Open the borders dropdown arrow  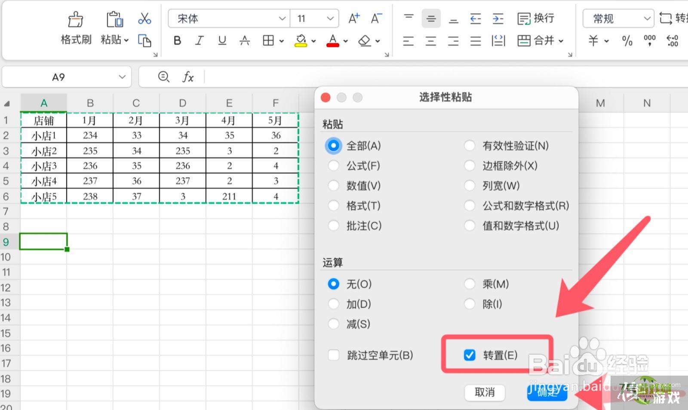coord(281,41)
